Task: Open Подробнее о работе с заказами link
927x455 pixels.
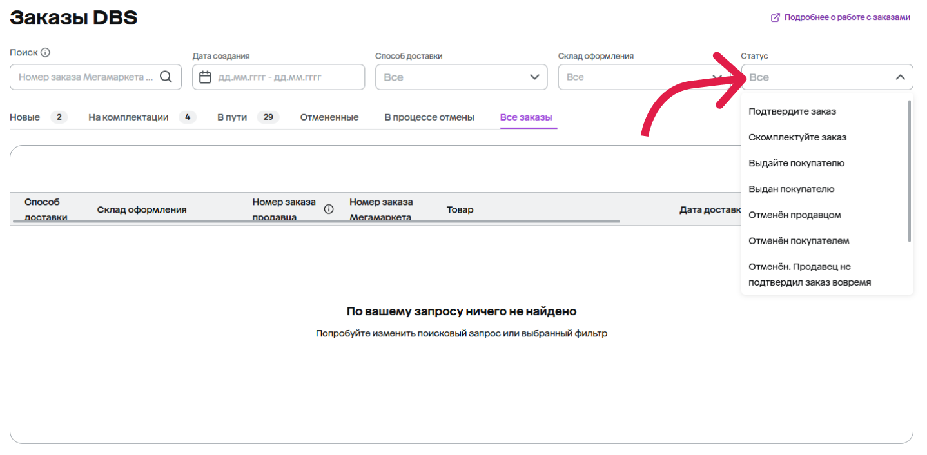Action: 846,17
